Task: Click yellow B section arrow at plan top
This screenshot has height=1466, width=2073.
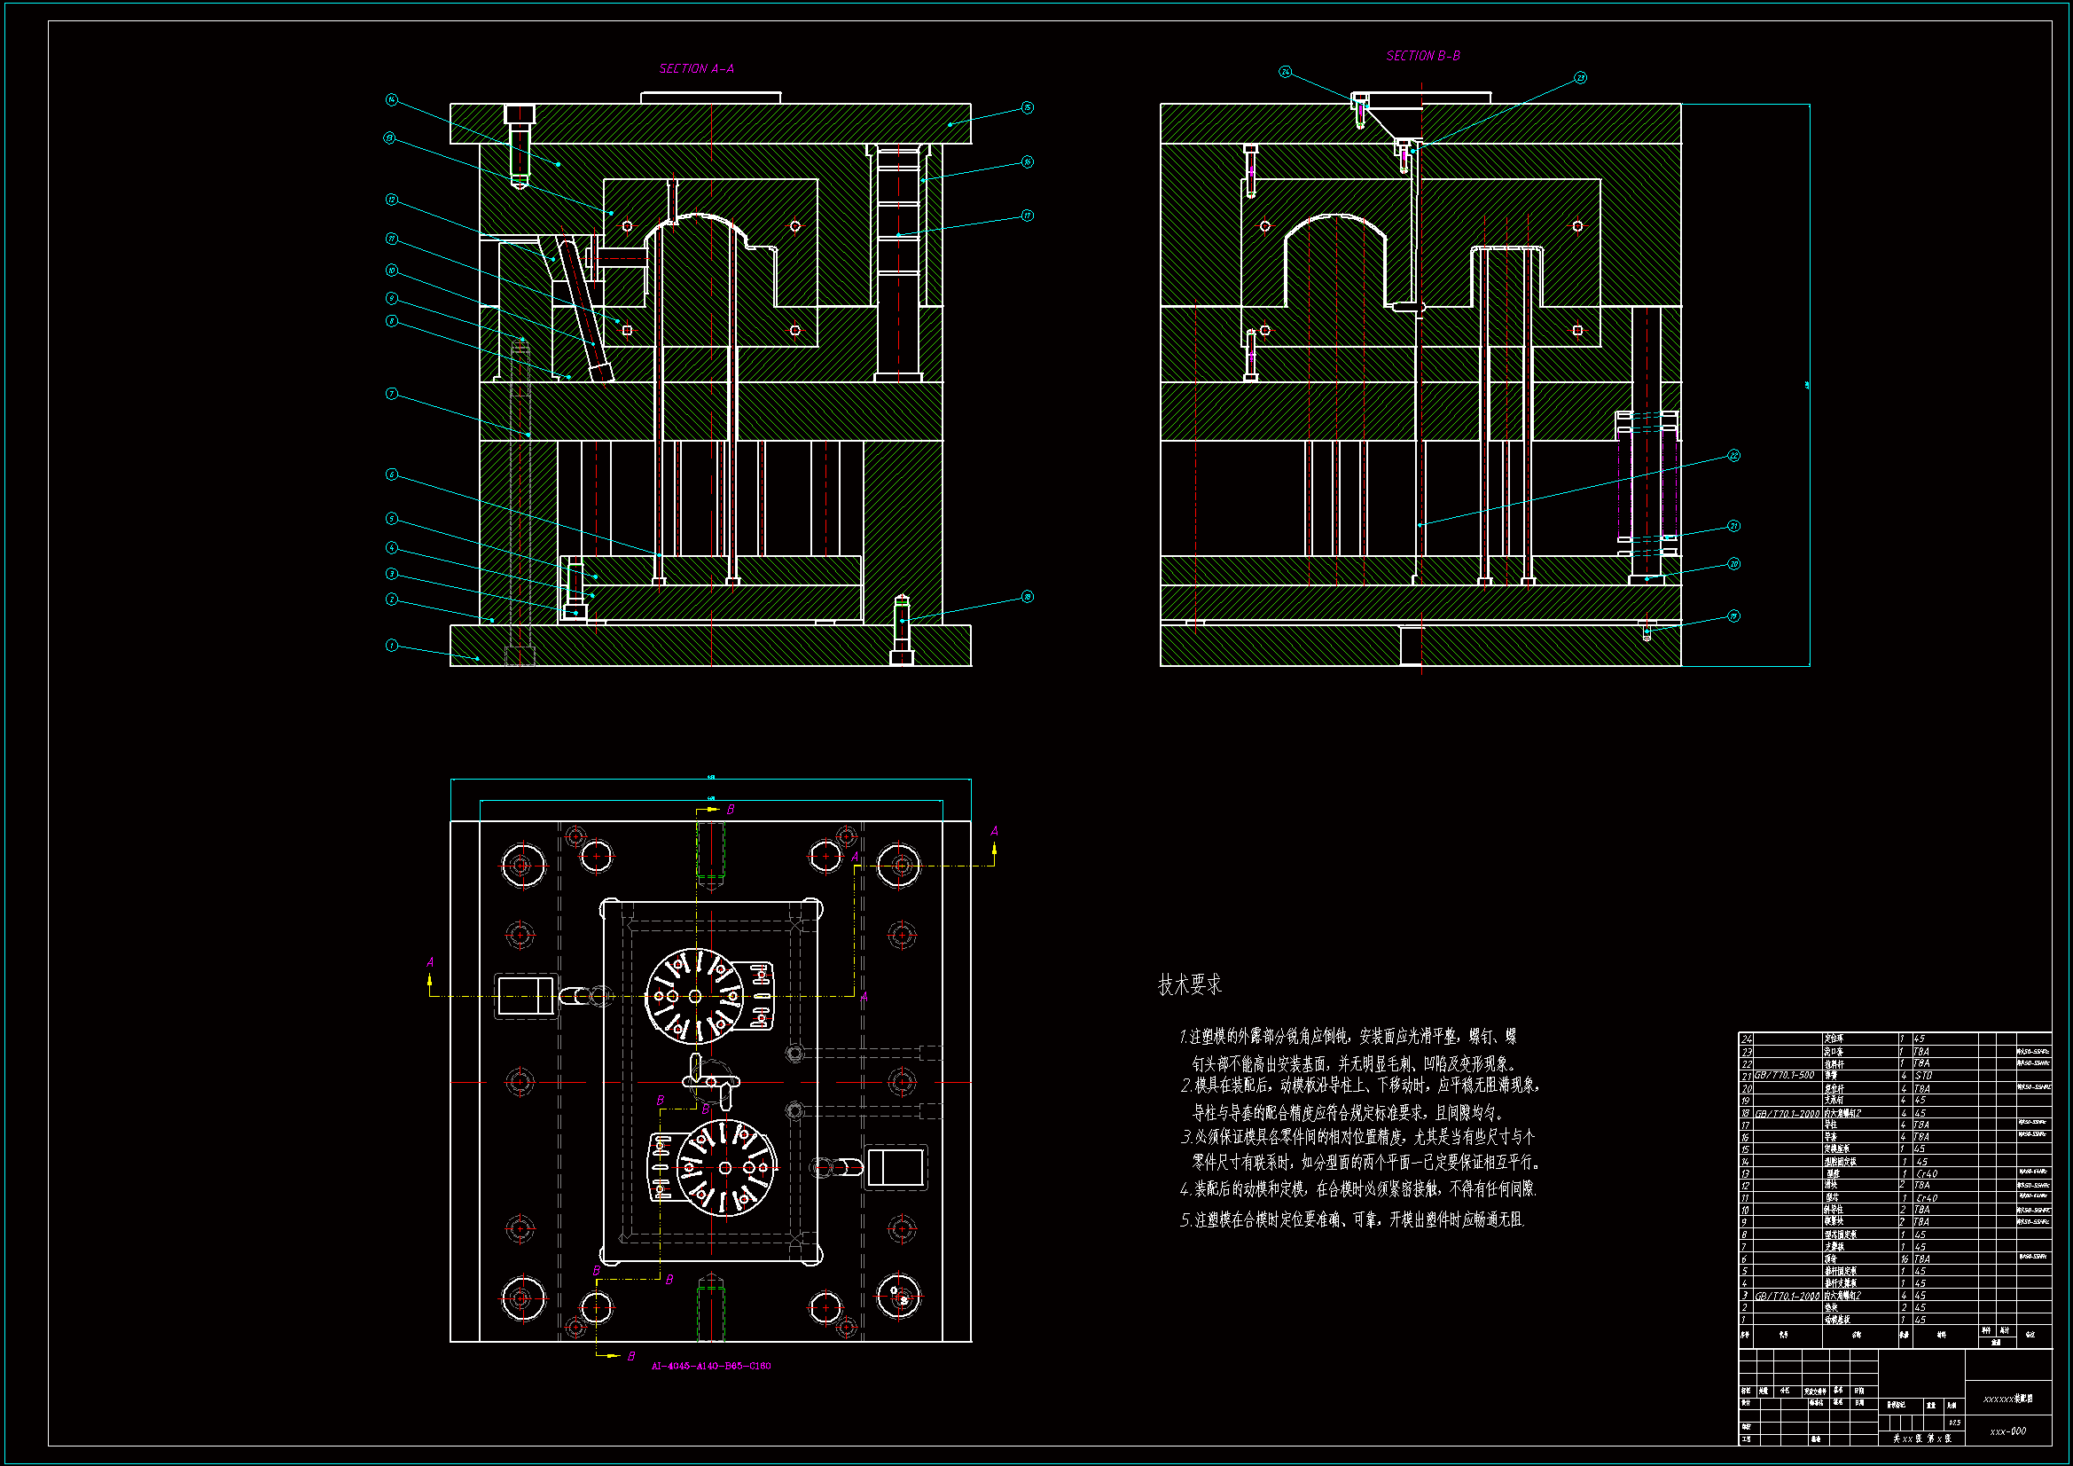Action: [712, 811]
